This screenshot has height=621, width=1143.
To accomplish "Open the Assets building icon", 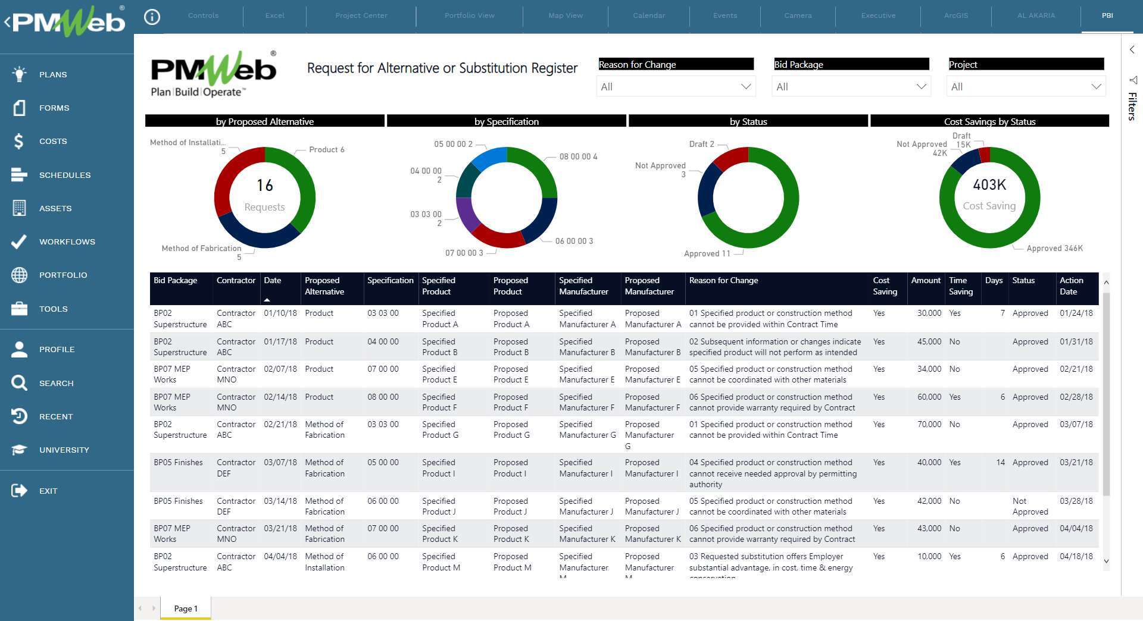I will 20,208.
